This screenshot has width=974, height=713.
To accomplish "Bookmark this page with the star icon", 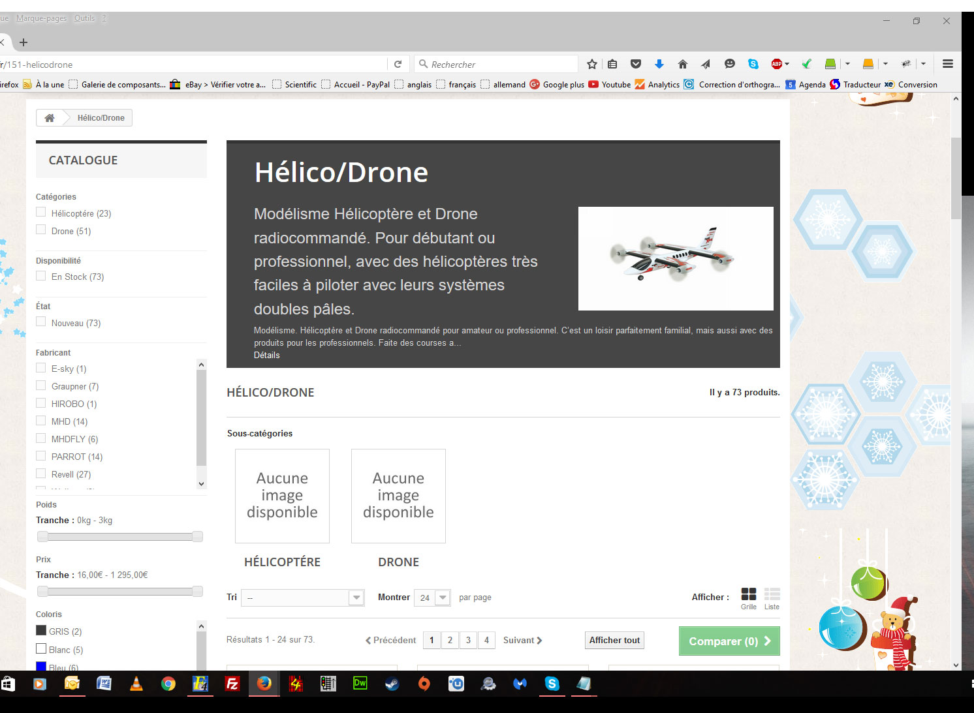I will (592, 64).
